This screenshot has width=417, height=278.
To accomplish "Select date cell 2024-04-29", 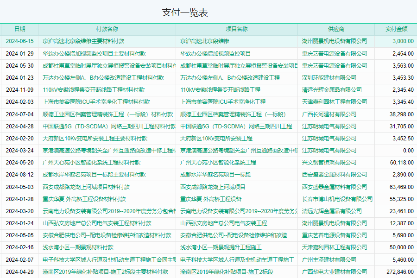I will point(19,272).
